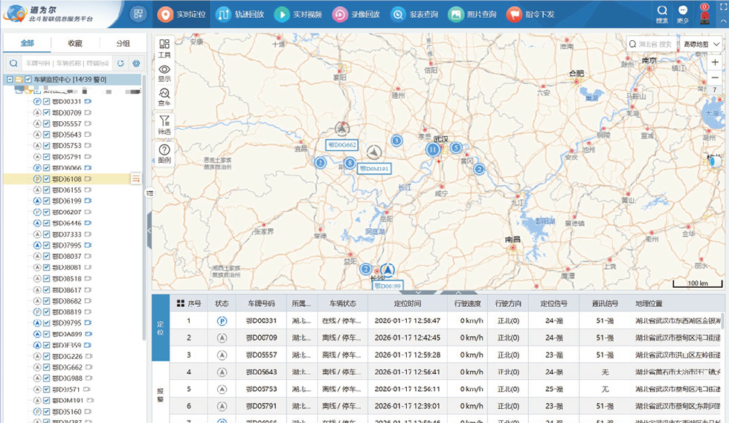729x423 pixels.
Task: Collapse the 车辆监控中心 tree node
Action: click(x=9, y=80)
